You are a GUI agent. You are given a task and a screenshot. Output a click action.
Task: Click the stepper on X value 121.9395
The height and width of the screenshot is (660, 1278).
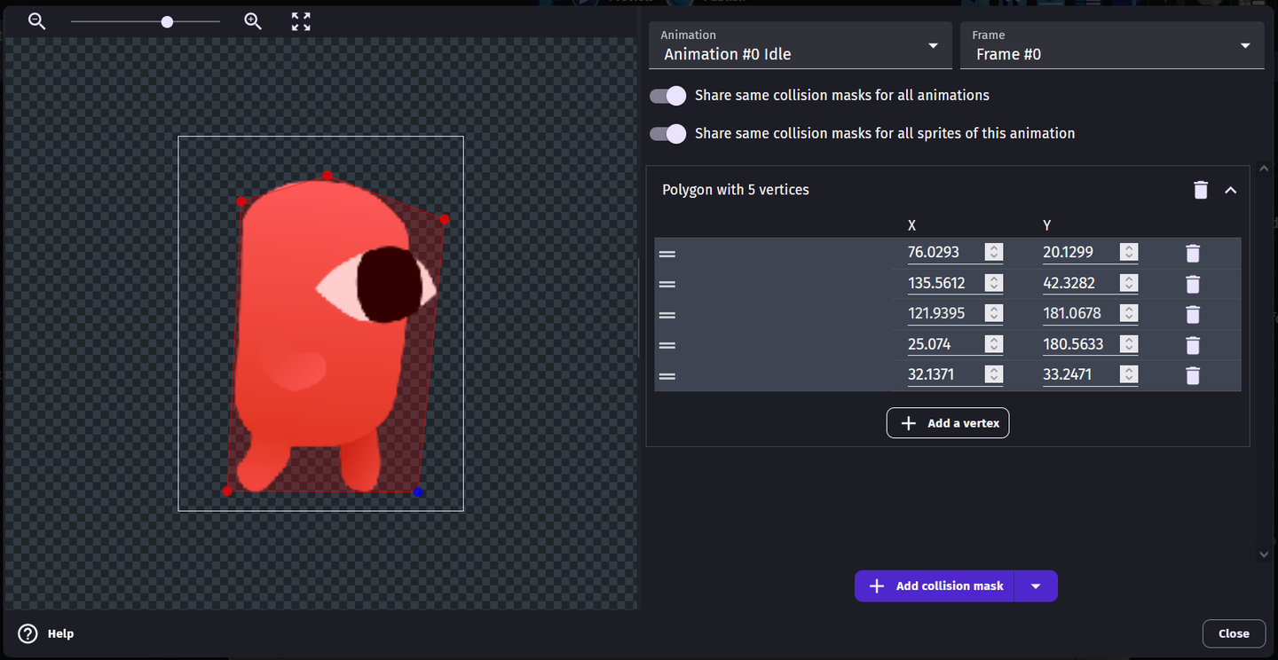(994, 313)
